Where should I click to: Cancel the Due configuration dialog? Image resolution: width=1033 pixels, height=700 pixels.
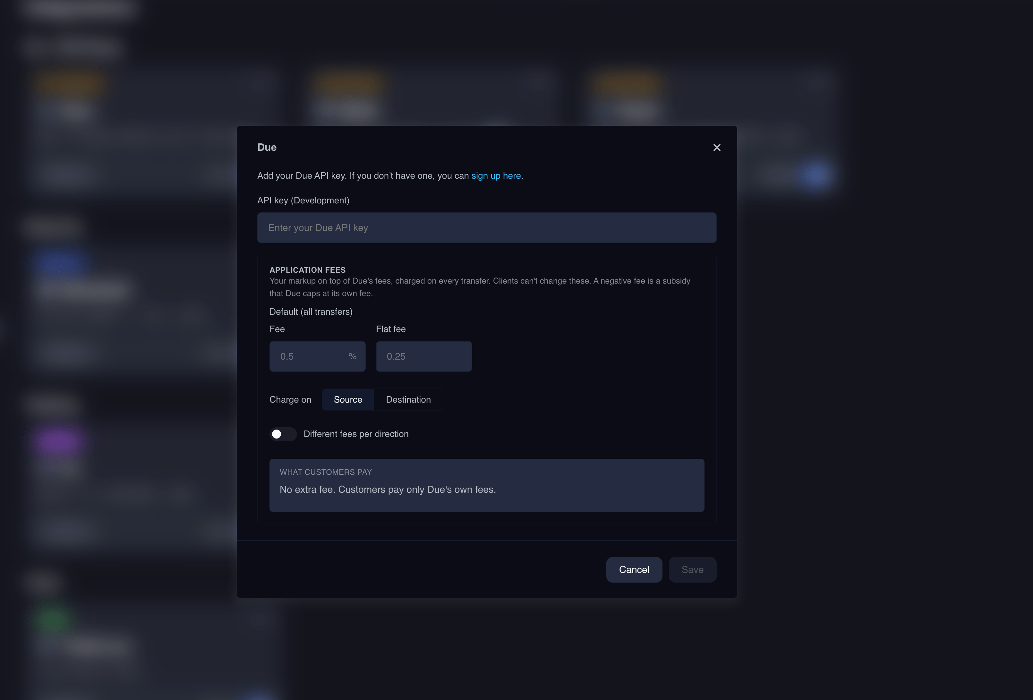(634, 570)
